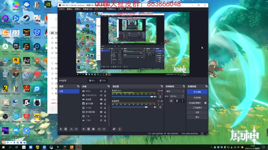Click the 退出 button in controls

[x=197, y=117]
